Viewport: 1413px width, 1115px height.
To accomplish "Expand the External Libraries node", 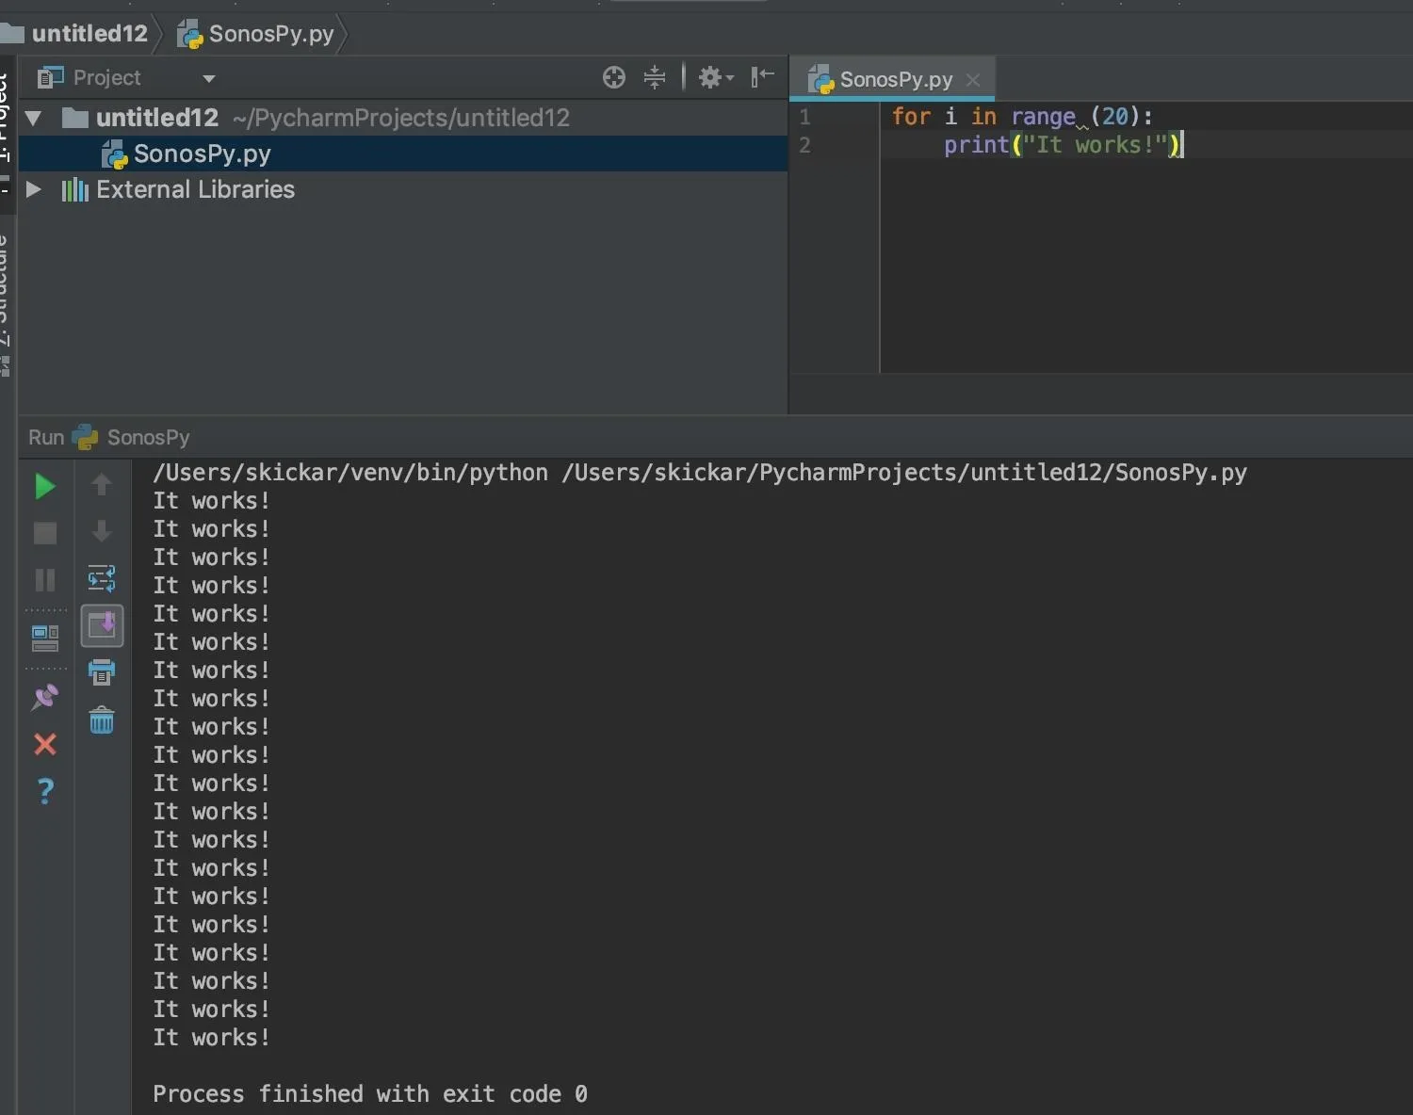I will tap(34, 189).
